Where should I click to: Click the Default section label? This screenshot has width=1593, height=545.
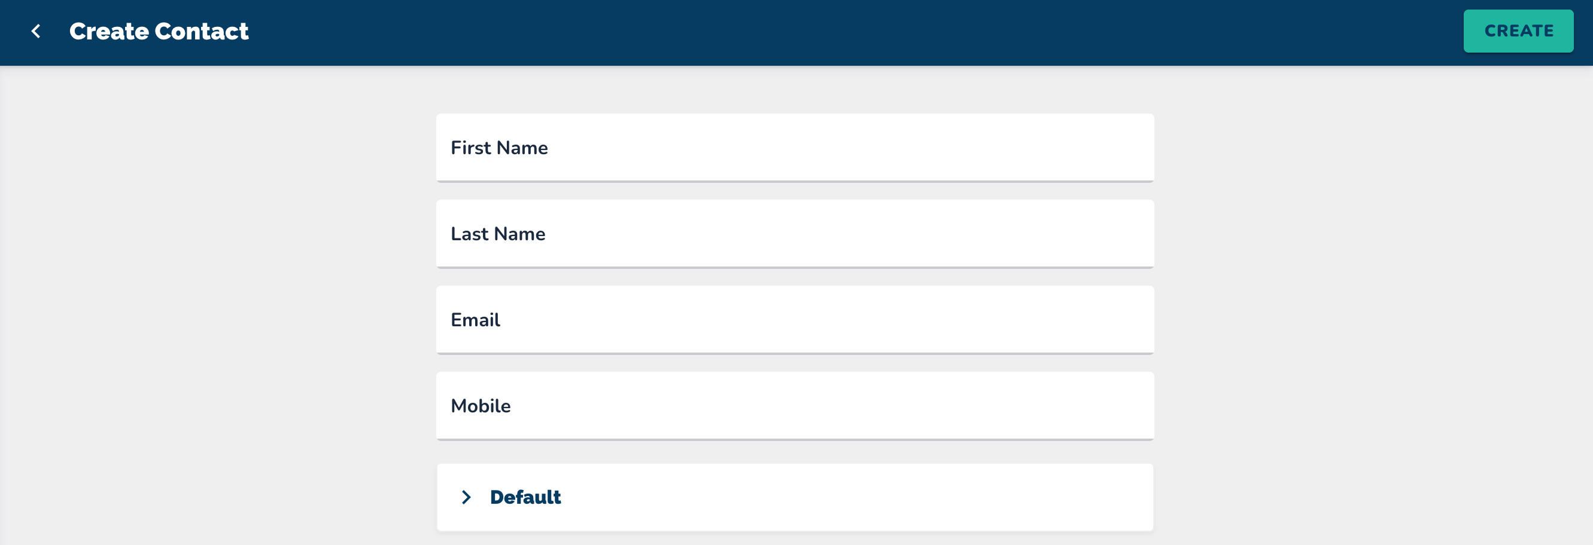click(525, 497)
